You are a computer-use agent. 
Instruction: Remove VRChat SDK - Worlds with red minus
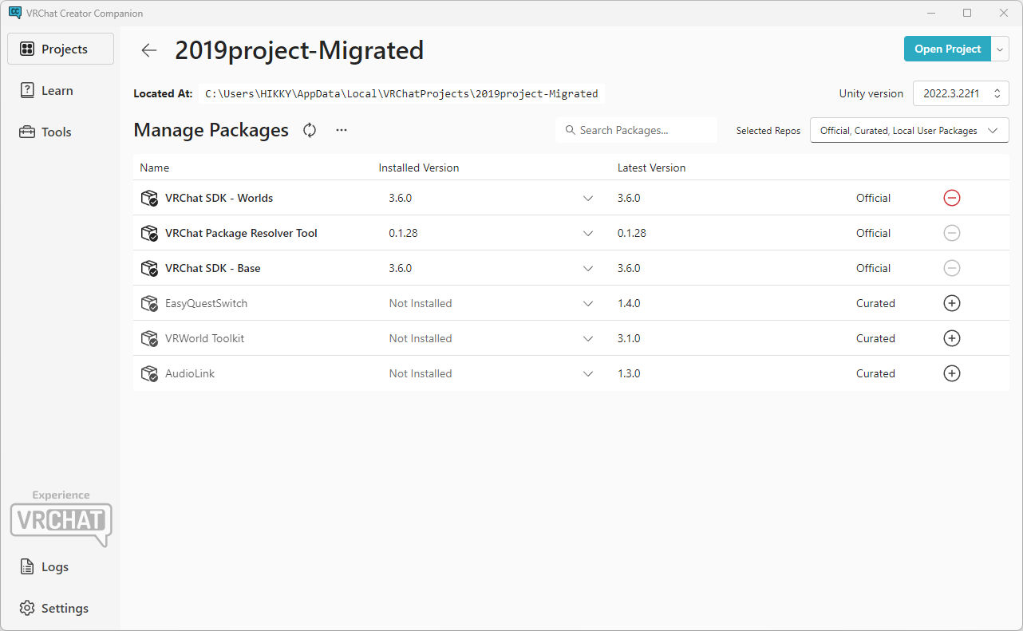[x=951, y=198]
